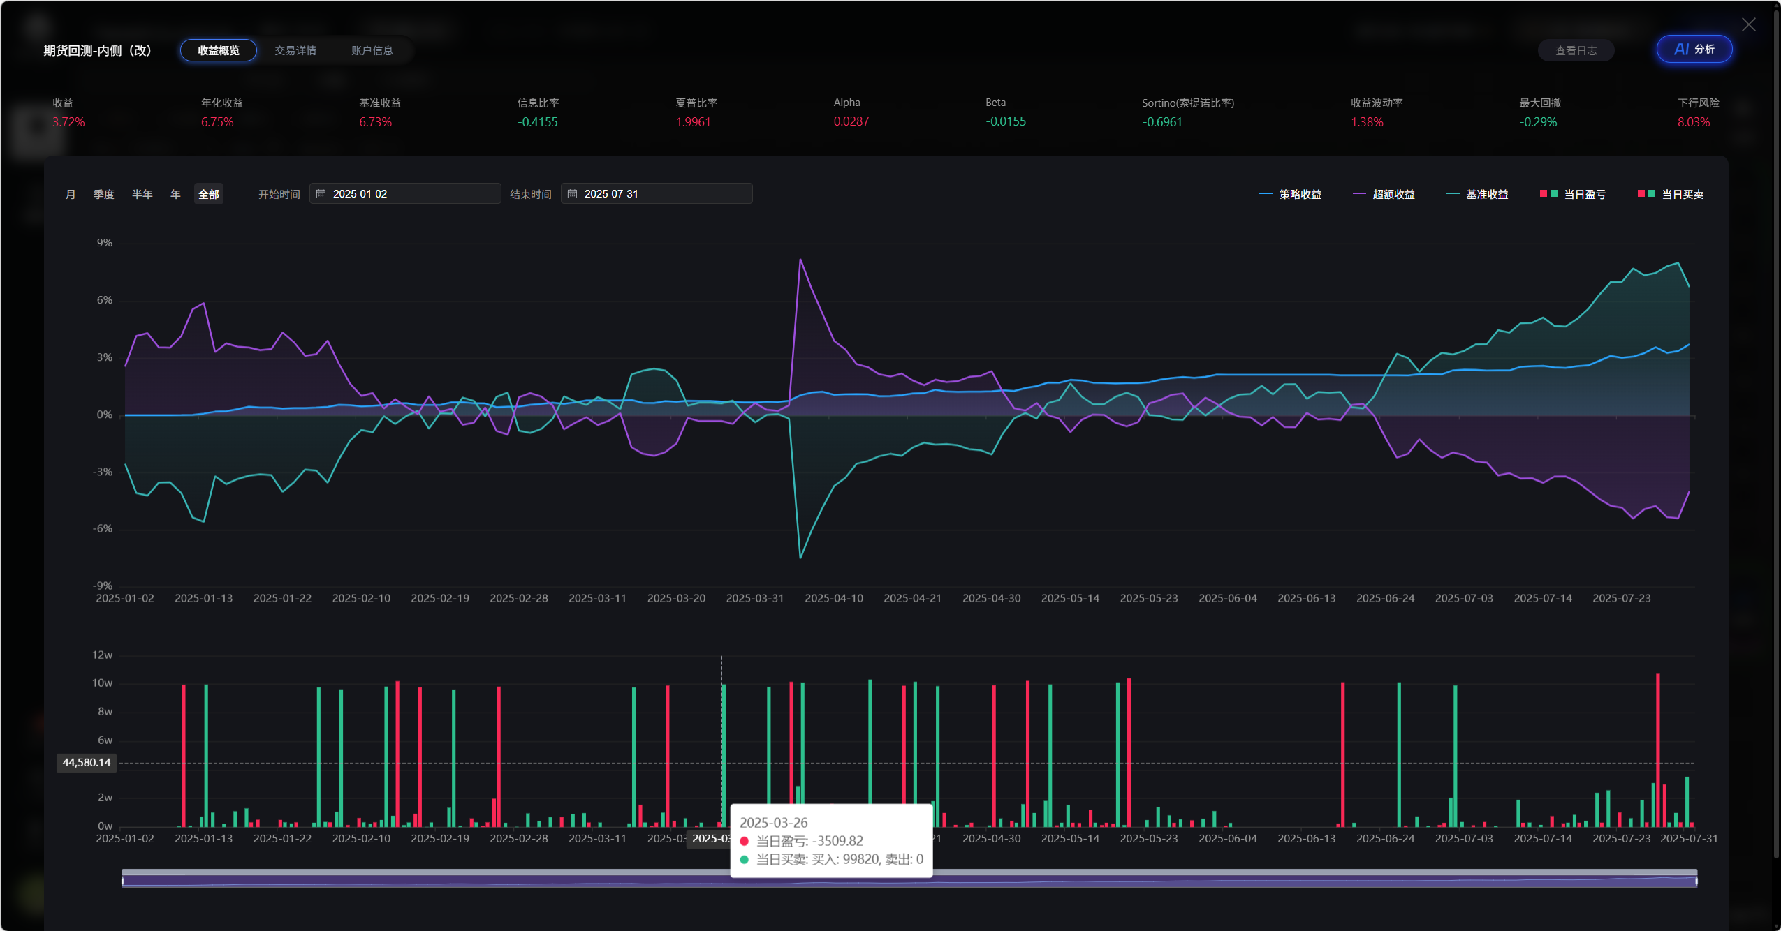Toggle 当日买卖 legend series
Viewport: 1781px width, 931px height.
(x=1671, y=194)
